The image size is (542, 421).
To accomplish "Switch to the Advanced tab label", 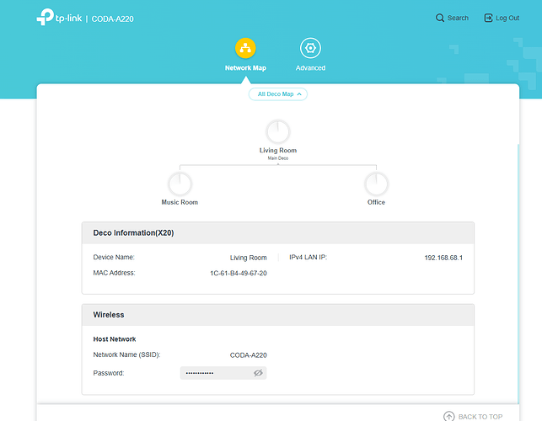I will tap(310, 68).
